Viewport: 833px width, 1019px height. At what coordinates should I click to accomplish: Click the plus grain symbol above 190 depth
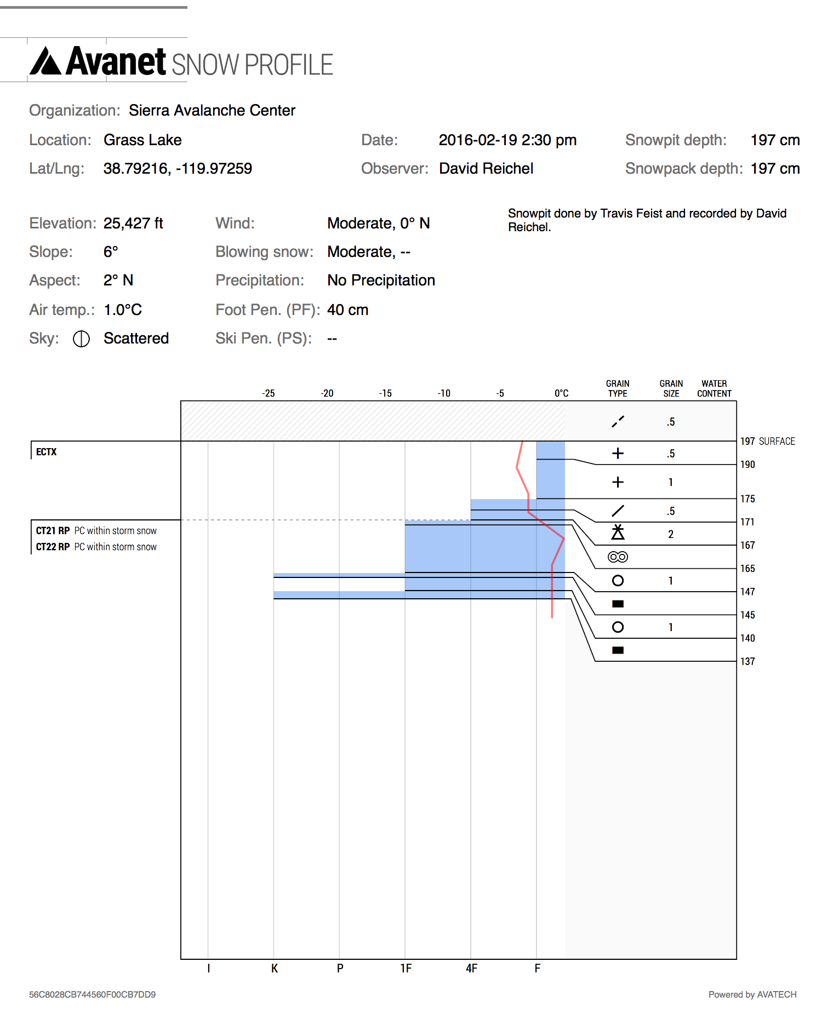(x=618, y=453)
